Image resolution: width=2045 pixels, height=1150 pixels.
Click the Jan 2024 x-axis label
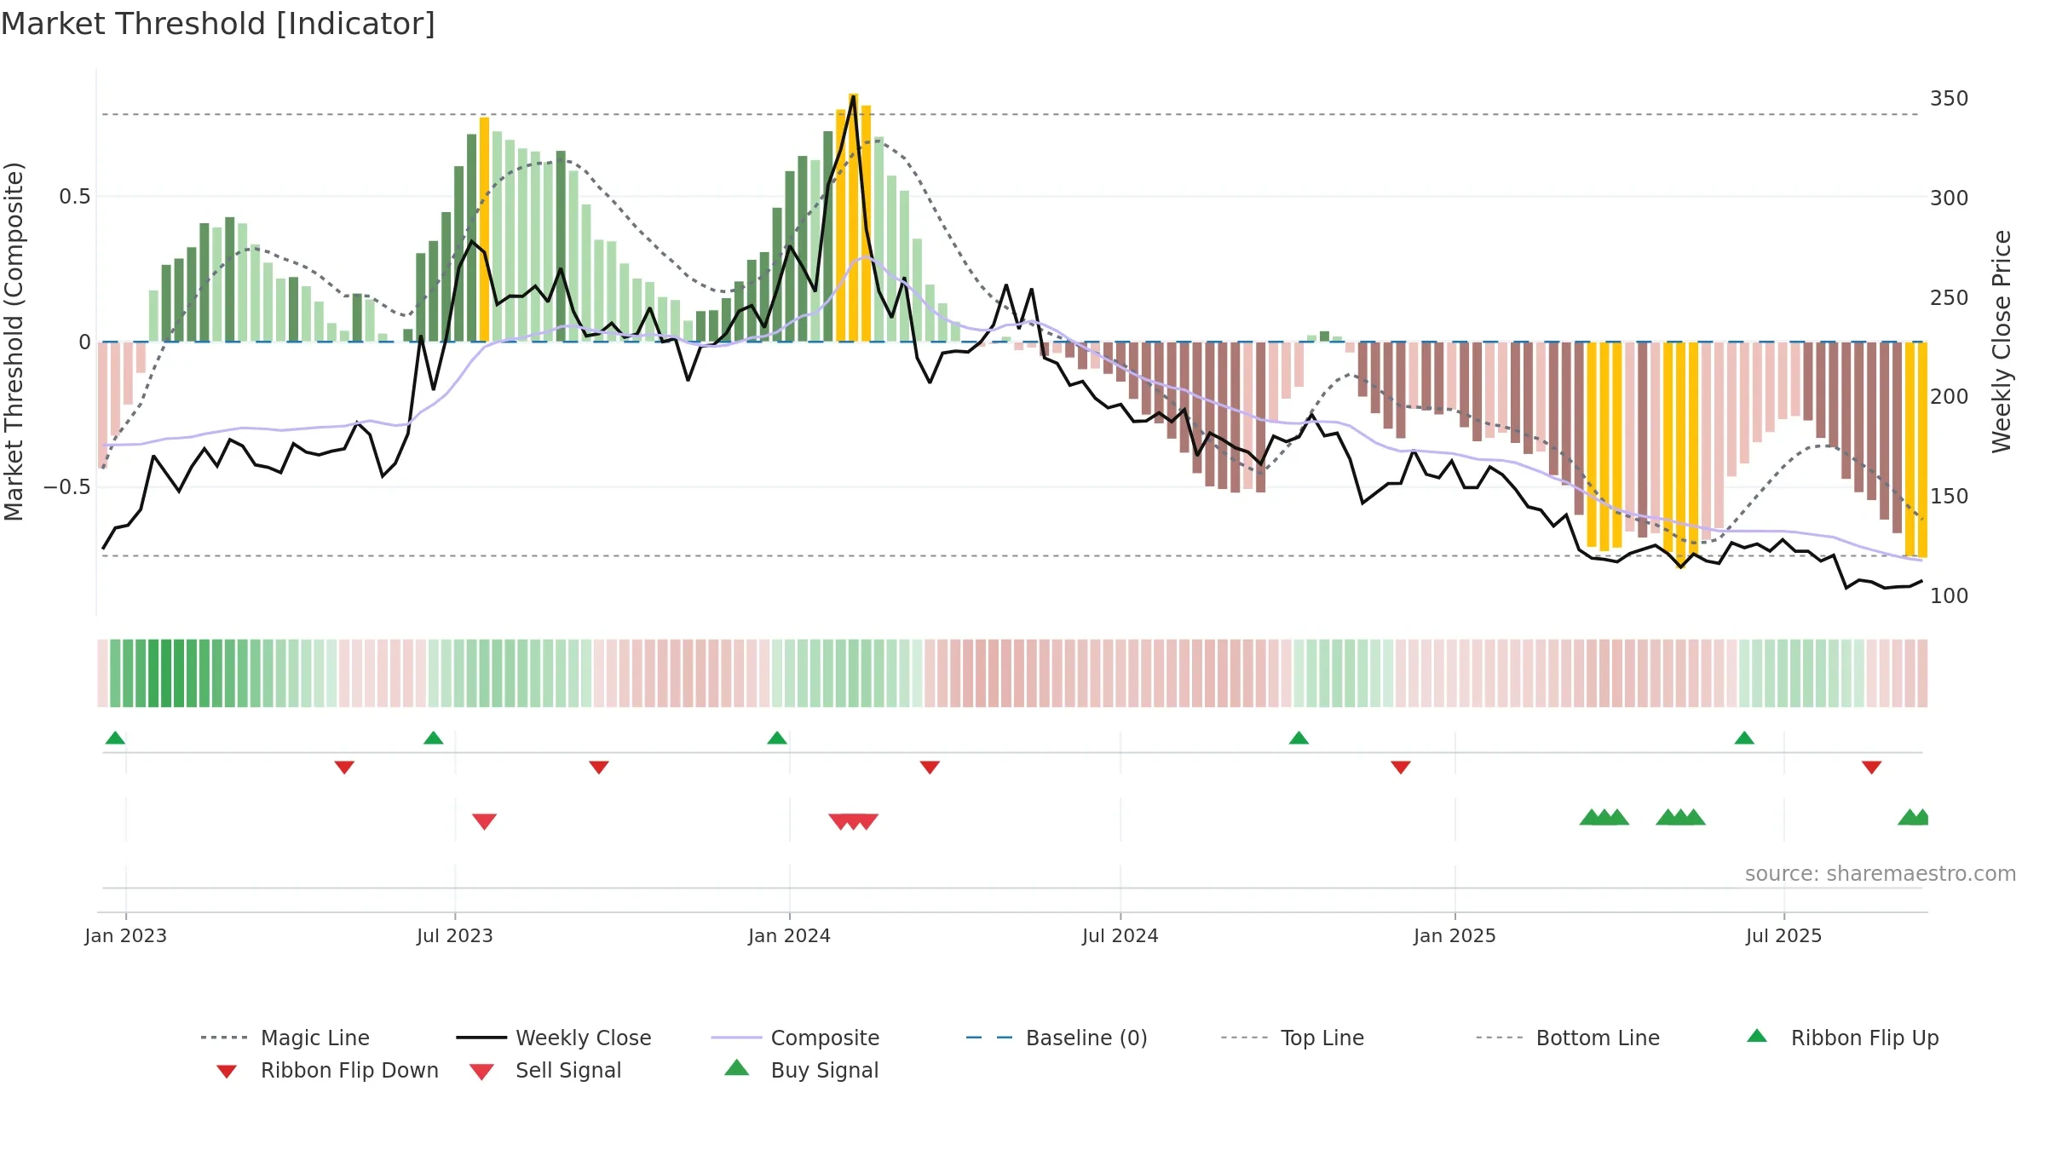tap(790, 935)
